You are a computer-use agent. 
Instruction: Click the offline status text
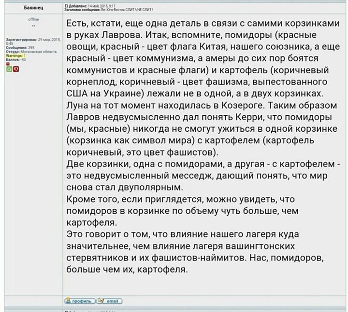[x=33, y=19]
